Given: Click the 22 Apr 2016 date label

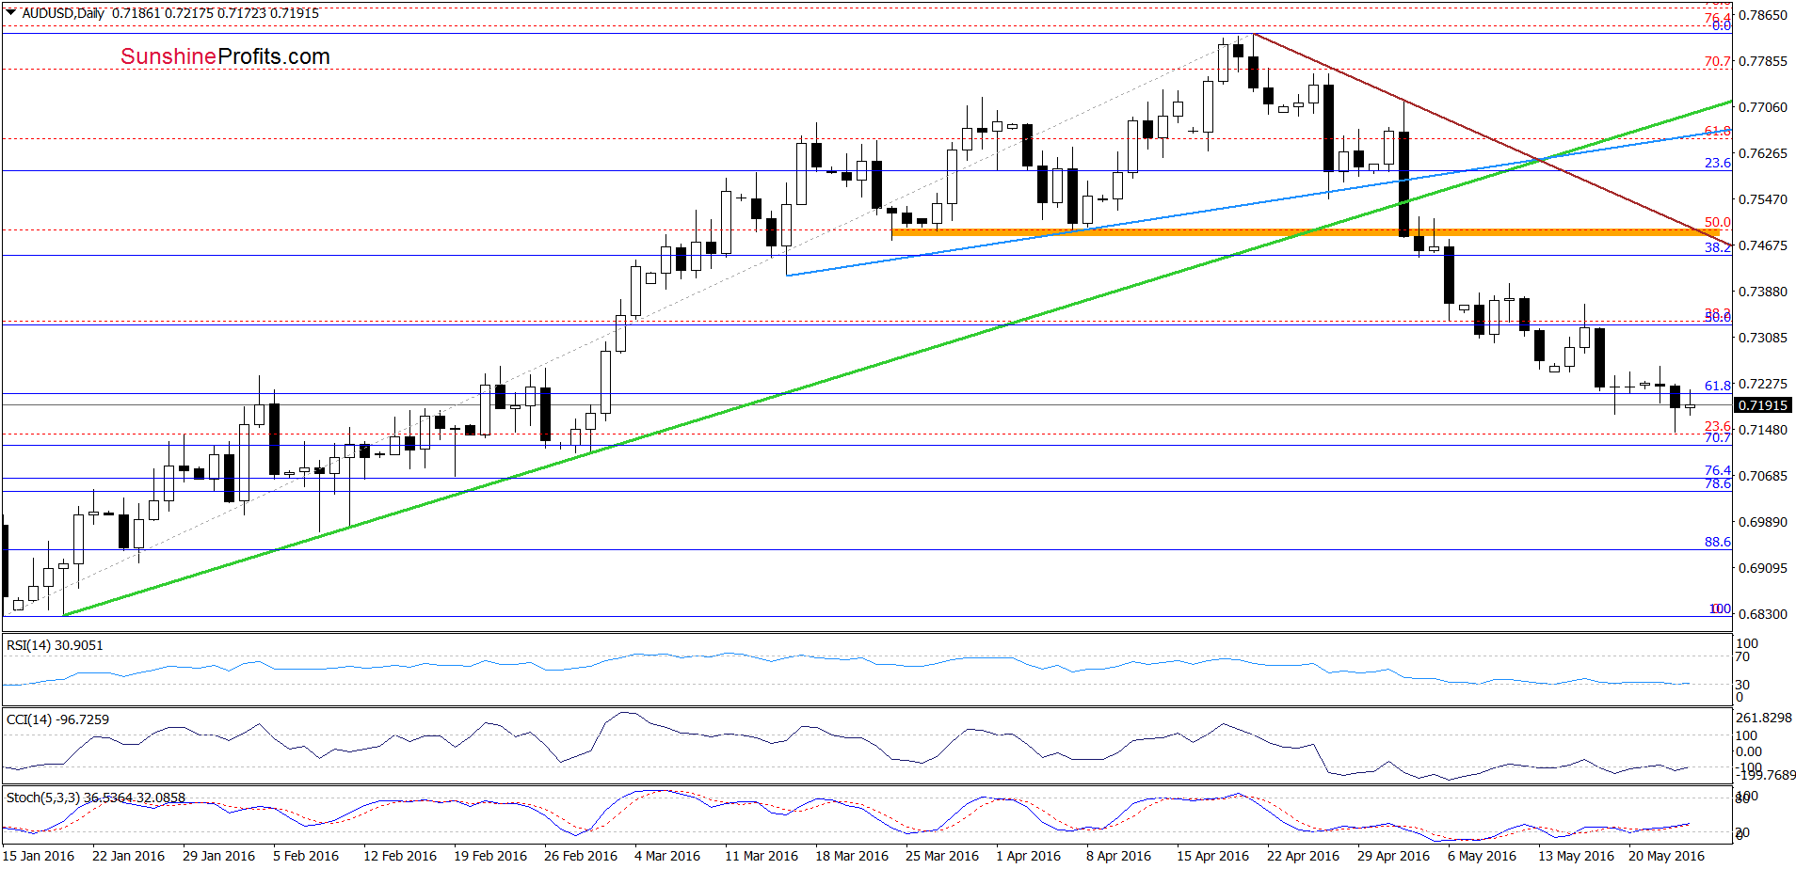Looking at the screenshot, I should 1304,856.
